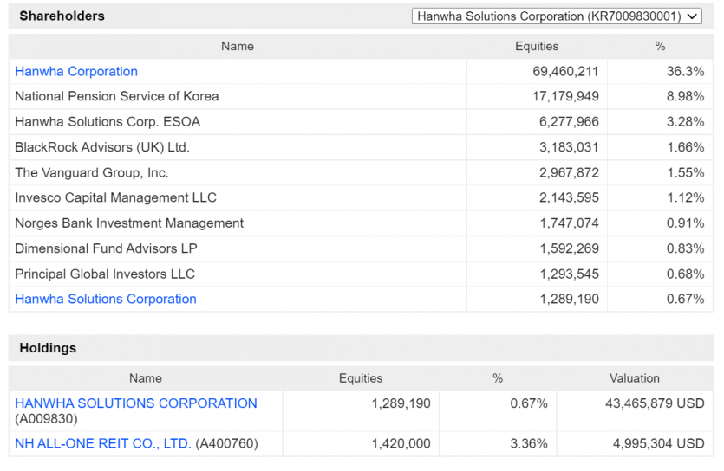Click the Holdings section heading
Screen dimensions: 724x471
tap(48, 348)
